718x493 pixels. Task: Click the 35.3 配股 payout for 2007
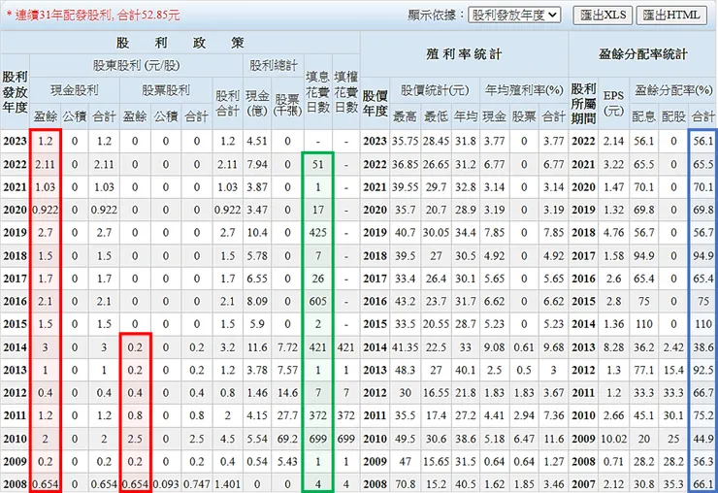coord(673,484)
